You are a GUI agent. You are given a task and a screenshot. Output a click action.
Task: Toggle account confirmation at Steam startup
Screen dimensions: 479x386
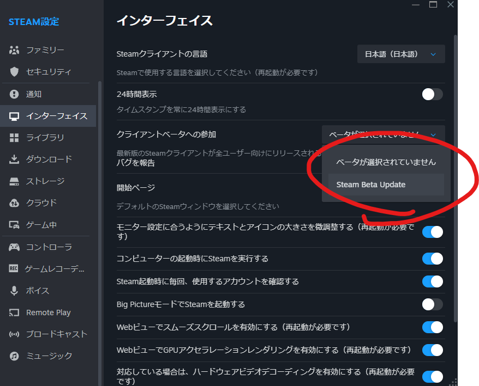point(432,281)
